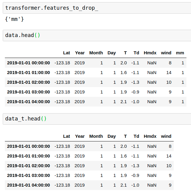
Task: Click inside the data.head() code cell
Action: tap(97, 35)
